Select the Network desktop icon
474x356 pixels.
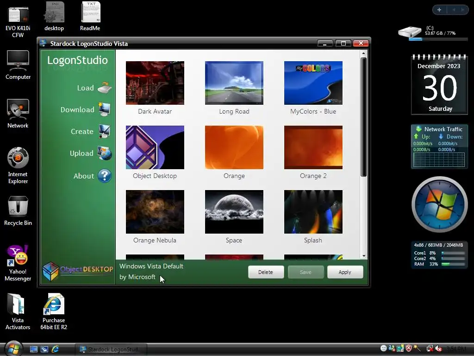(x=18, y=109)
